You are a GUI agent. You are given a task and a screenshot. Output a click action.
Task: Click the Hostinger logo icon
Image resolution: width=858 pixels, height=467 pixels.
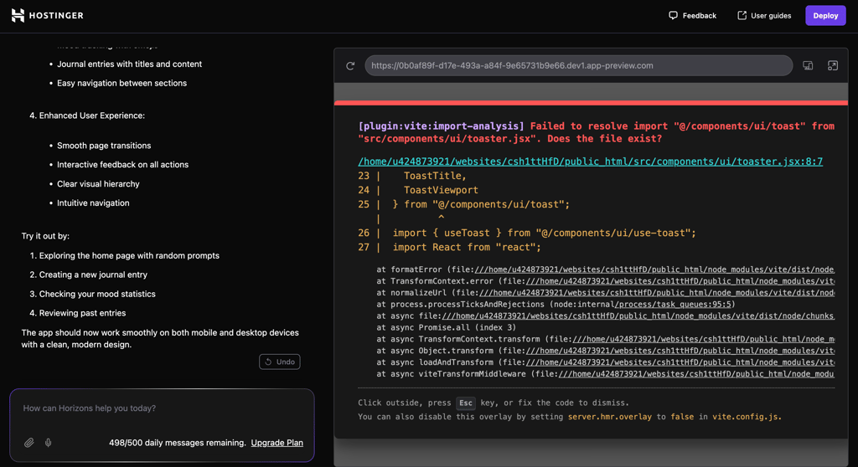click(x=18, y=15)
